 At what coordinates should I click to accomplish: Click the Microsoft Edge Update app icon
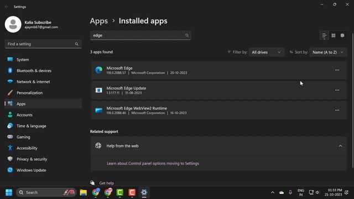[x=98, y=90]
